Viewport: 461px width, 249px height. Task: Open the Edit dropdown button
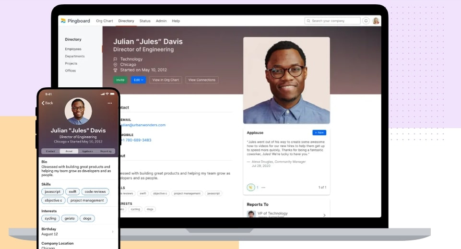[x=138, y=80]
